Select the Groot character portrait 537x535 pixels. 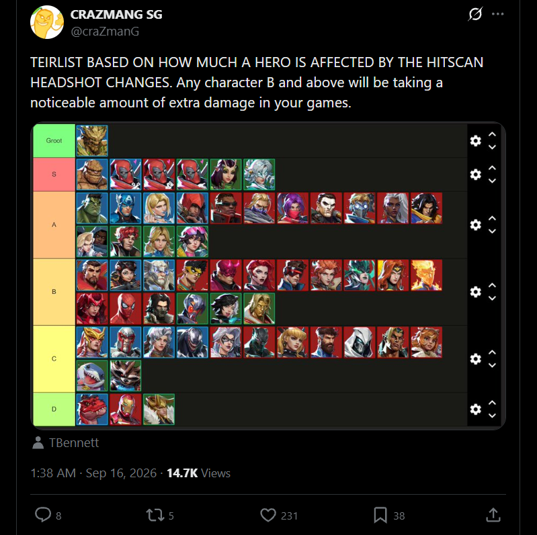point(92,140)
